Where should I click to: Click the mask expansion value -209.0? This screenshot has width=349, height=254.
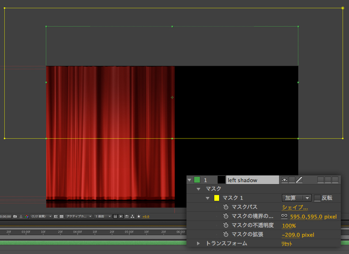click(x=291, y=235)
